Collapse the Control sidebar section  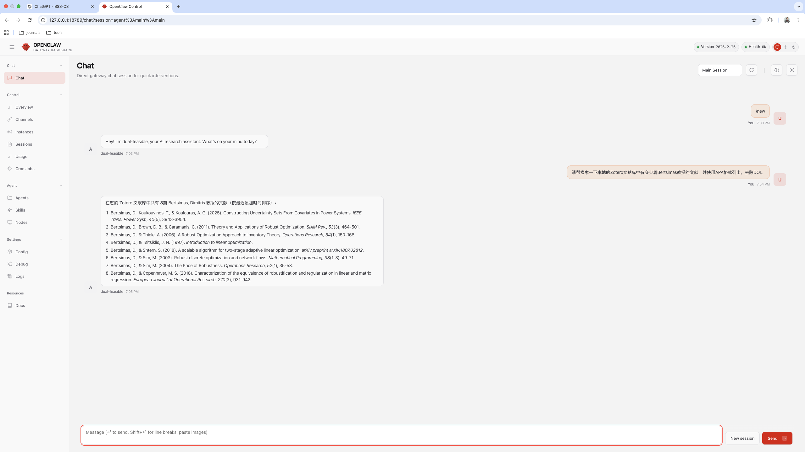[x=61, y=95]
